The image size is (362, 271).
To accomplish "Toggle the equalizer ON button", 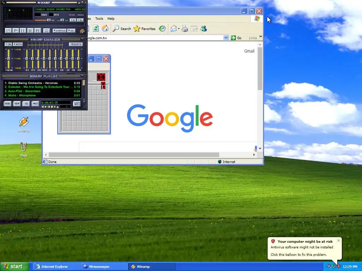I will [x=8, y=44].
